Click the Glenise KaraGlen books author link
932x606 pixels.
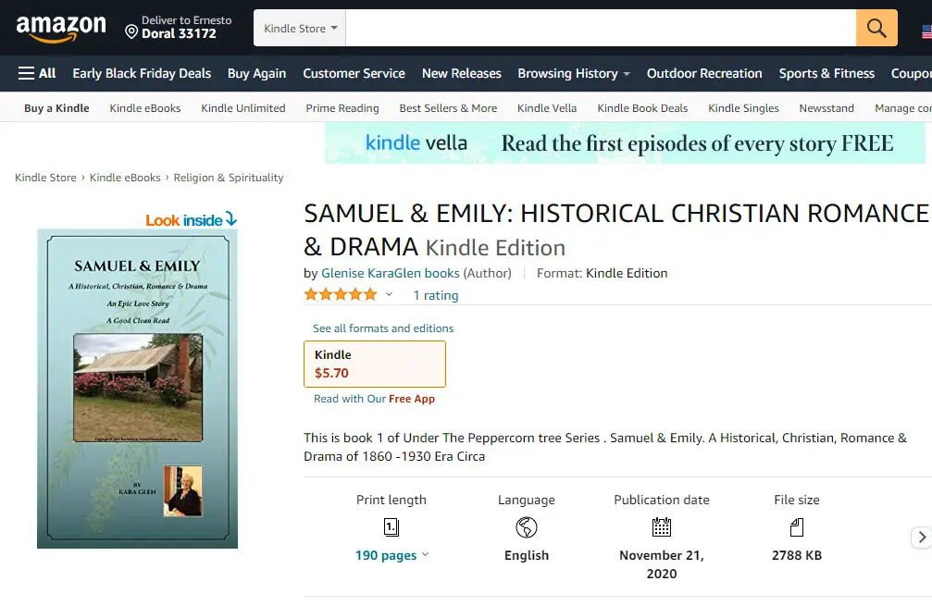click(391, 273)
